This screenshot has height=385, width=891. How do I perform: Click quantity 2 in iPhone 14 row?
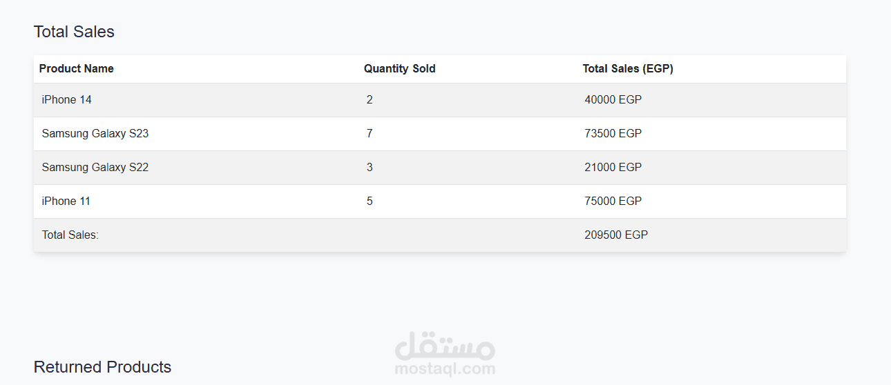tap(370, 100)
